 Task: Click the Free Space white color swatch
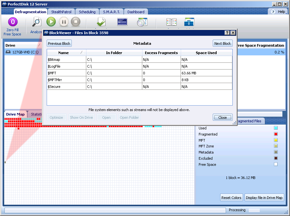276,164
